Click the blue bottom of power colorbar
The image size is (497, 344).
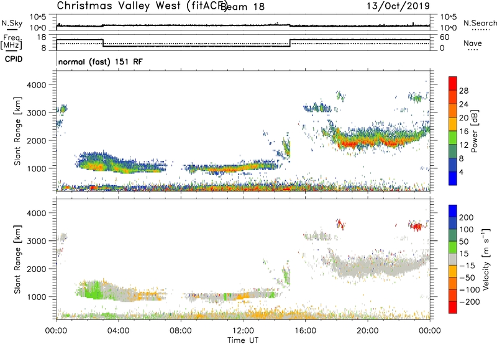point(453,178)
